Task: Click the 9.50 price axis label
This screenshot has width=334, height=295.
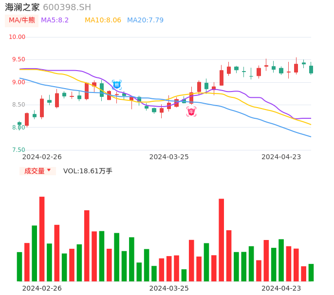Action: coord(19,59)
